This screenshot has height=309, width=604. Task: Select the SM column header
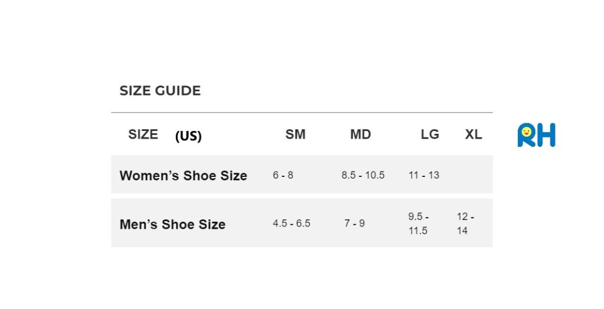pos(295,134)
